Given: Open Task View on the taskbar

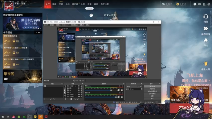Looking at the screenshot, I should 8,117.
